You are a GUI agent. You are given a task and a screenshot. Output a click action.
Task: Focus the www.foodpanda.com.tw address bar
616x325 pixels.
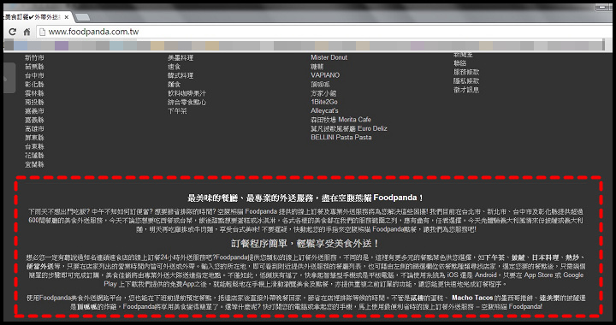[x=93, y=32]
